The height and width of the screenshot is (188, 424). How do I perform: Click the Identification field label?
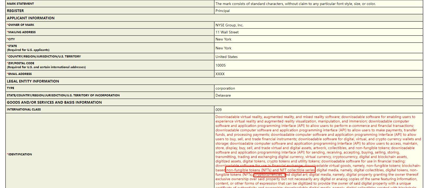coord(20,154)
